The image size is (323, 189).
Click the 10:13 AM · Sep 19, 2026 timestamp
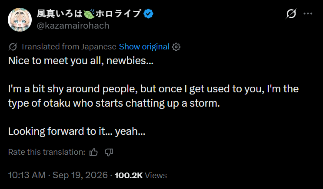(x=58, y=175)
